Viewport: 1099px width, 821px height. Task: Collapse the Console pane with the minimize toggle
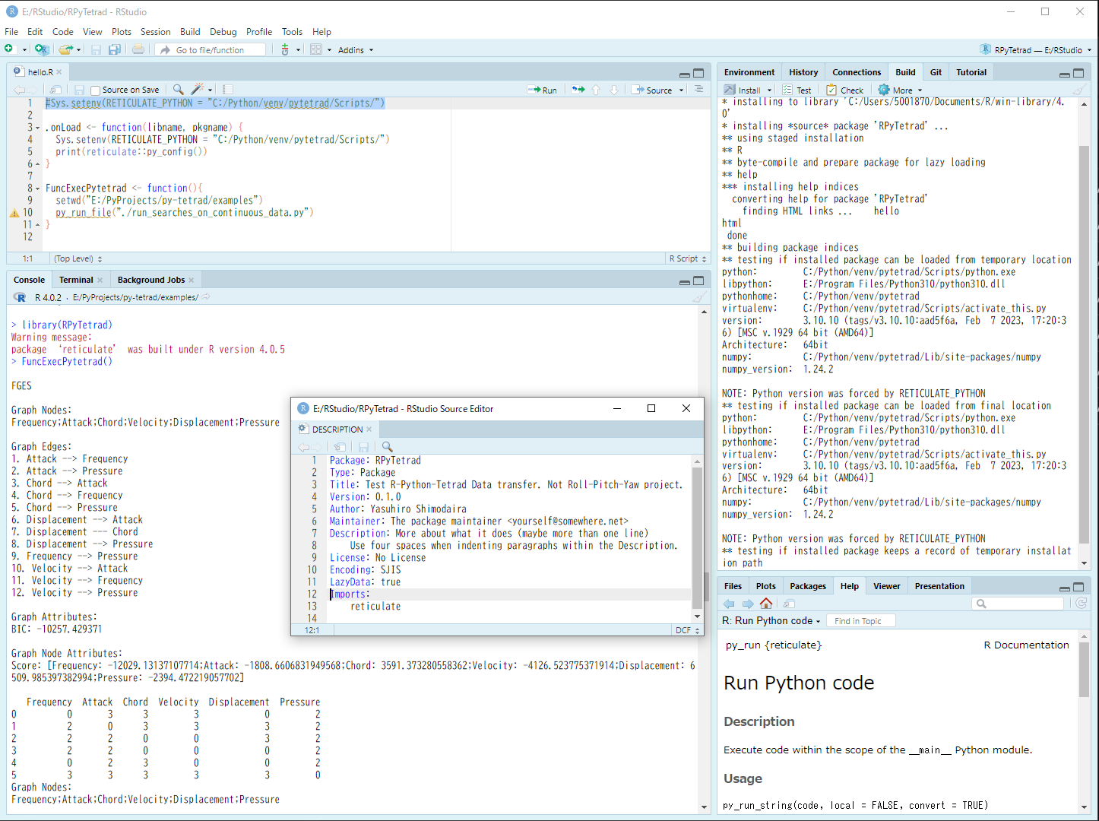[x=684, y=281]
